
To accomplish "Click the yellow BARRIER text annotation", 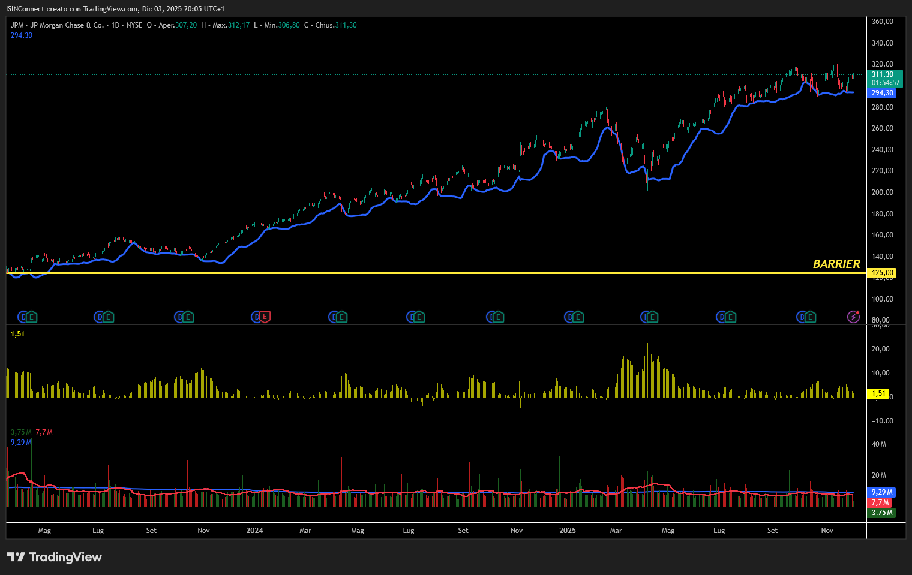I will tap(836, 264).
